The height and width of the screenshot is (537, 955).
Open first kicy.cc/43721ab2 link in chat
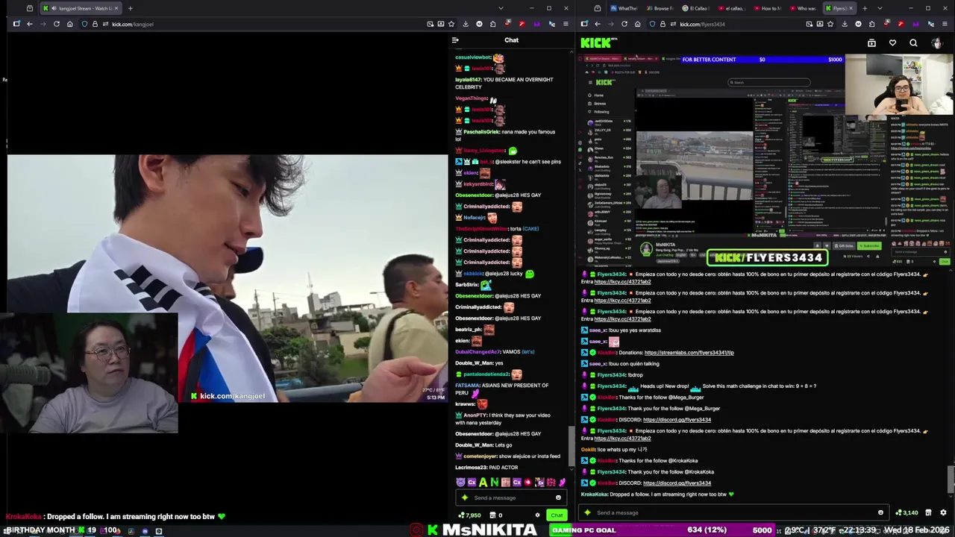tap(622, 282)
